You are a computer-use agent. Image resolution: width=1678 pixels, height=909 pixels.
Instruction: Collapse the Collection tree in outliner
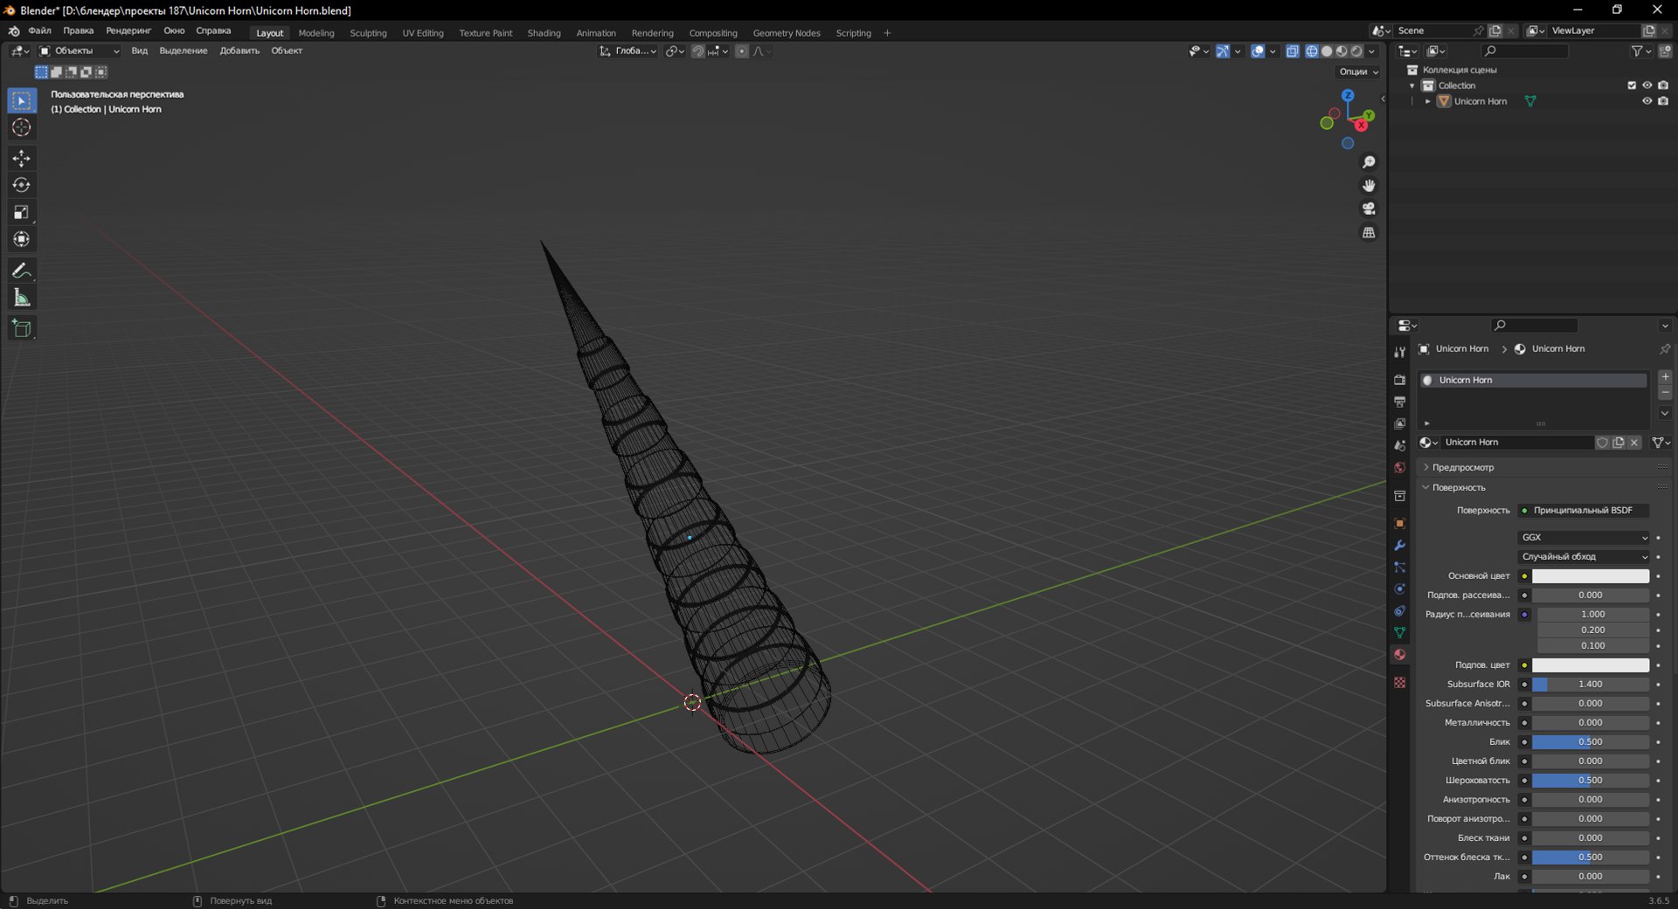[1412, 86]
